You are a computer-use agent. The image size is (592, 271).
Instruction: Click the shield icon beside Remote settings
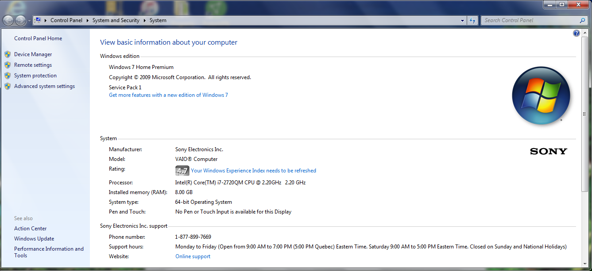(8, 65)
